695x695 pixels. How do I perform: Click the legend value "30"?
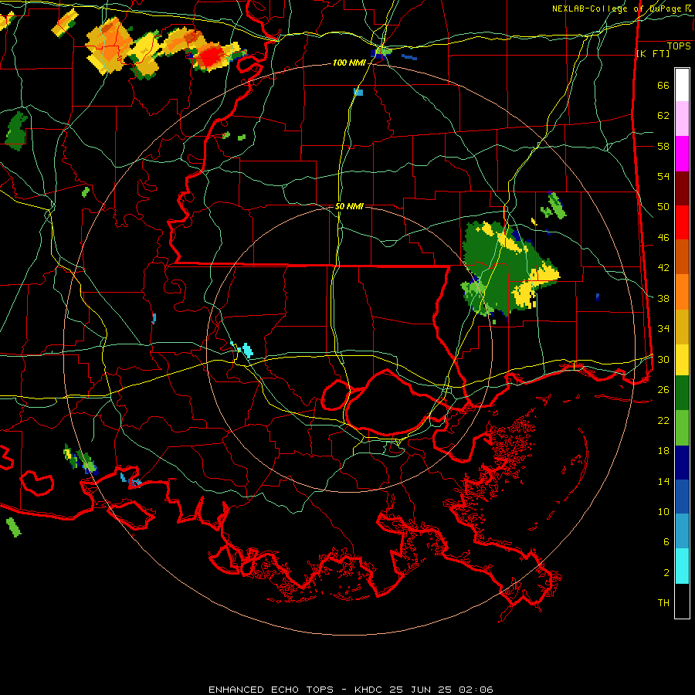[663, 359]
